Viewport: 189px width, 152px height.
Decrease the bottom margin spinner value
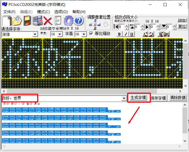click(174, 28)
